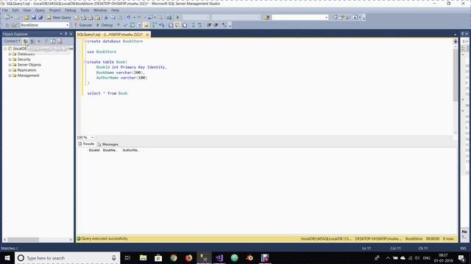Open the Project menu
Screen dimensions: 471x264
point(55,10)
